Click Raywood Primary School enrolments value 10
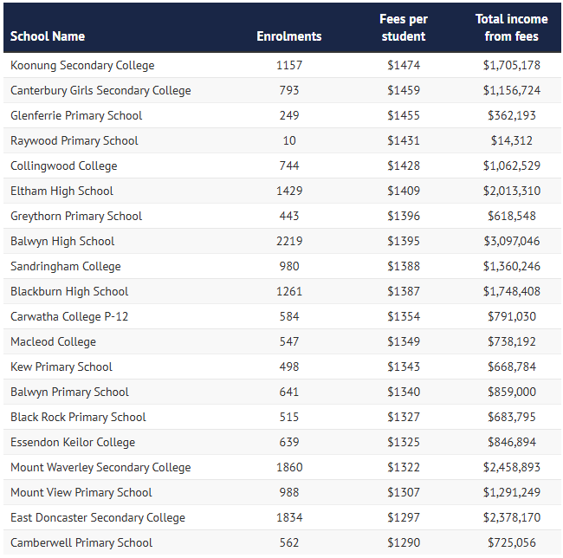 coord(288,140)
